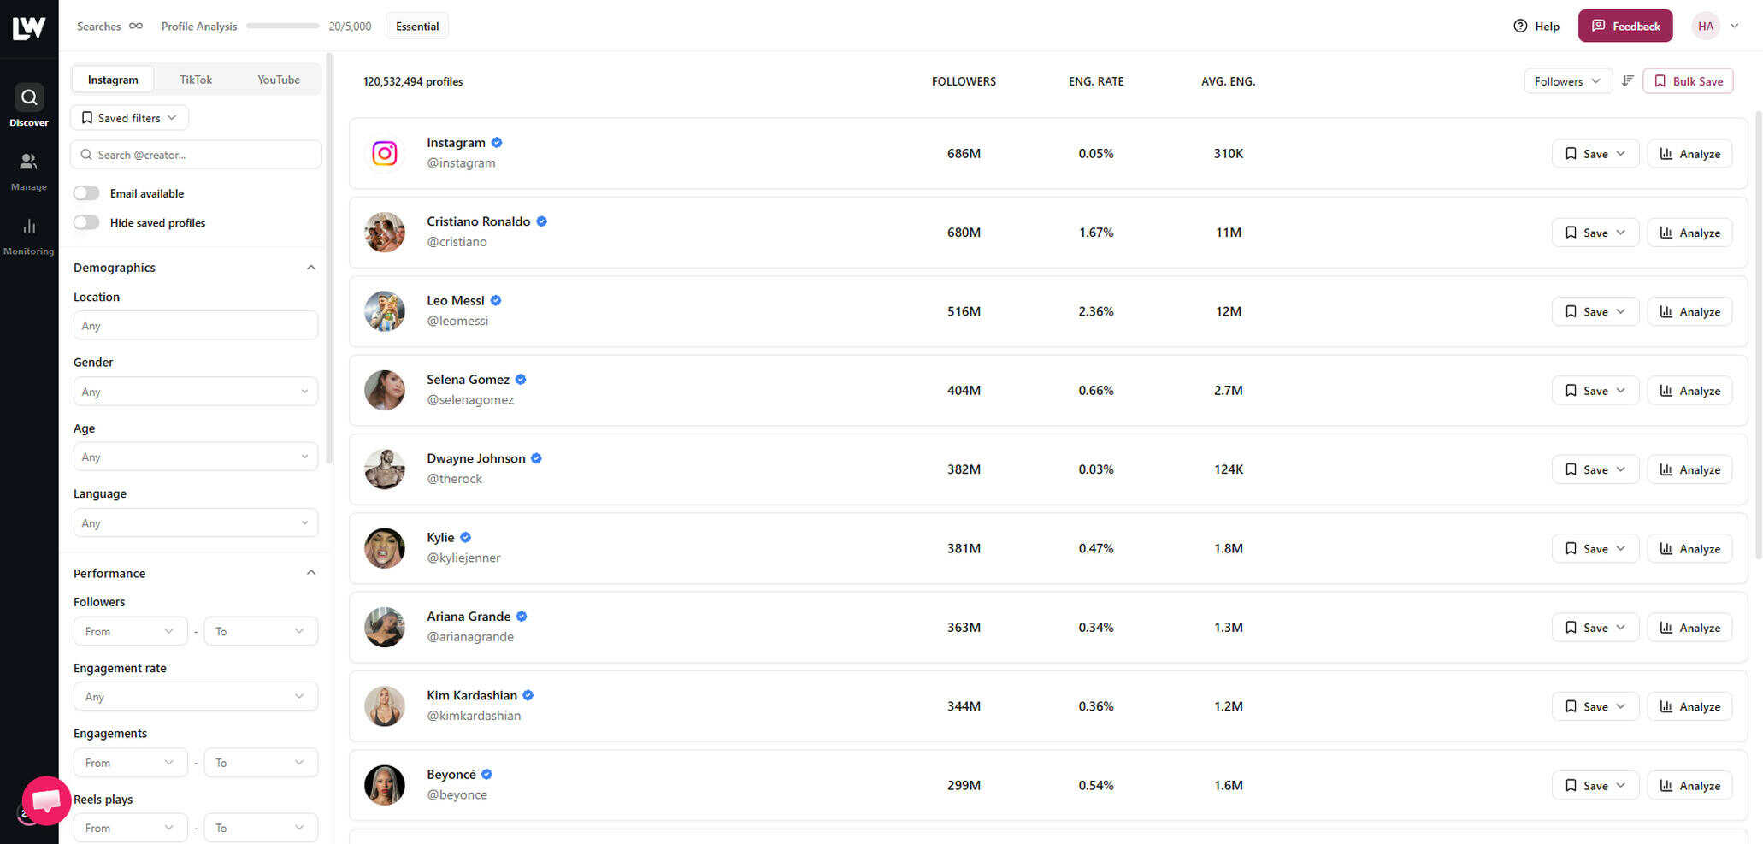Toggle Hide saved profiles switch
The width and height of the screenshot is (1763, 844).
coord(86,222)
